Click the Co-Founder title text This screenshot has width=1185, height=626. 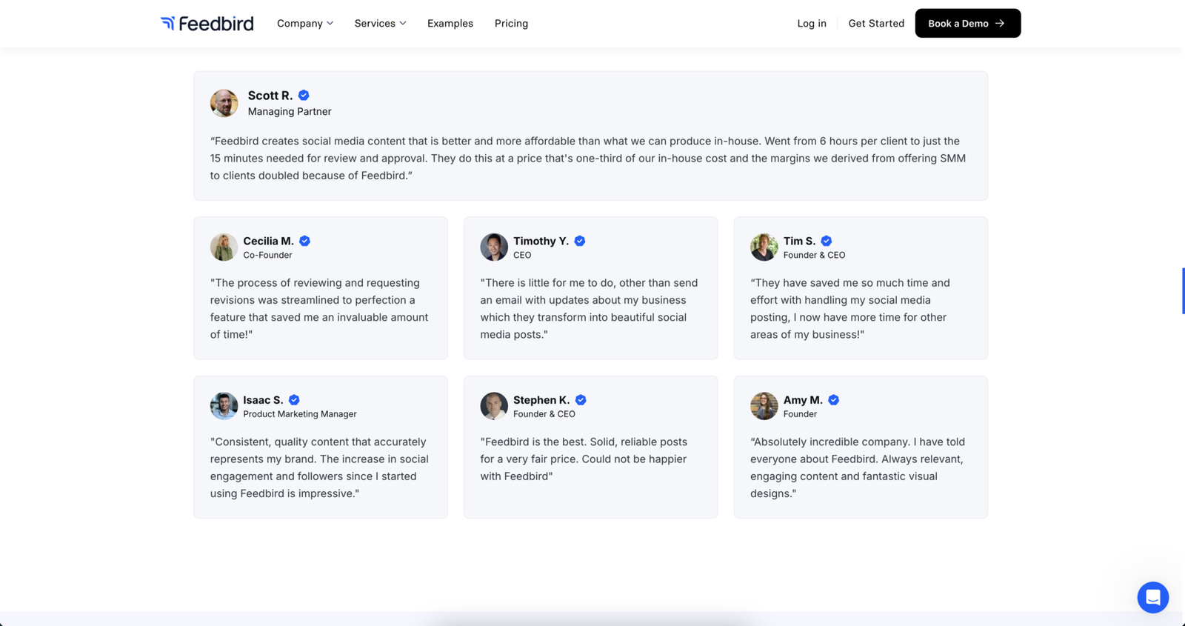coord(267,255)
